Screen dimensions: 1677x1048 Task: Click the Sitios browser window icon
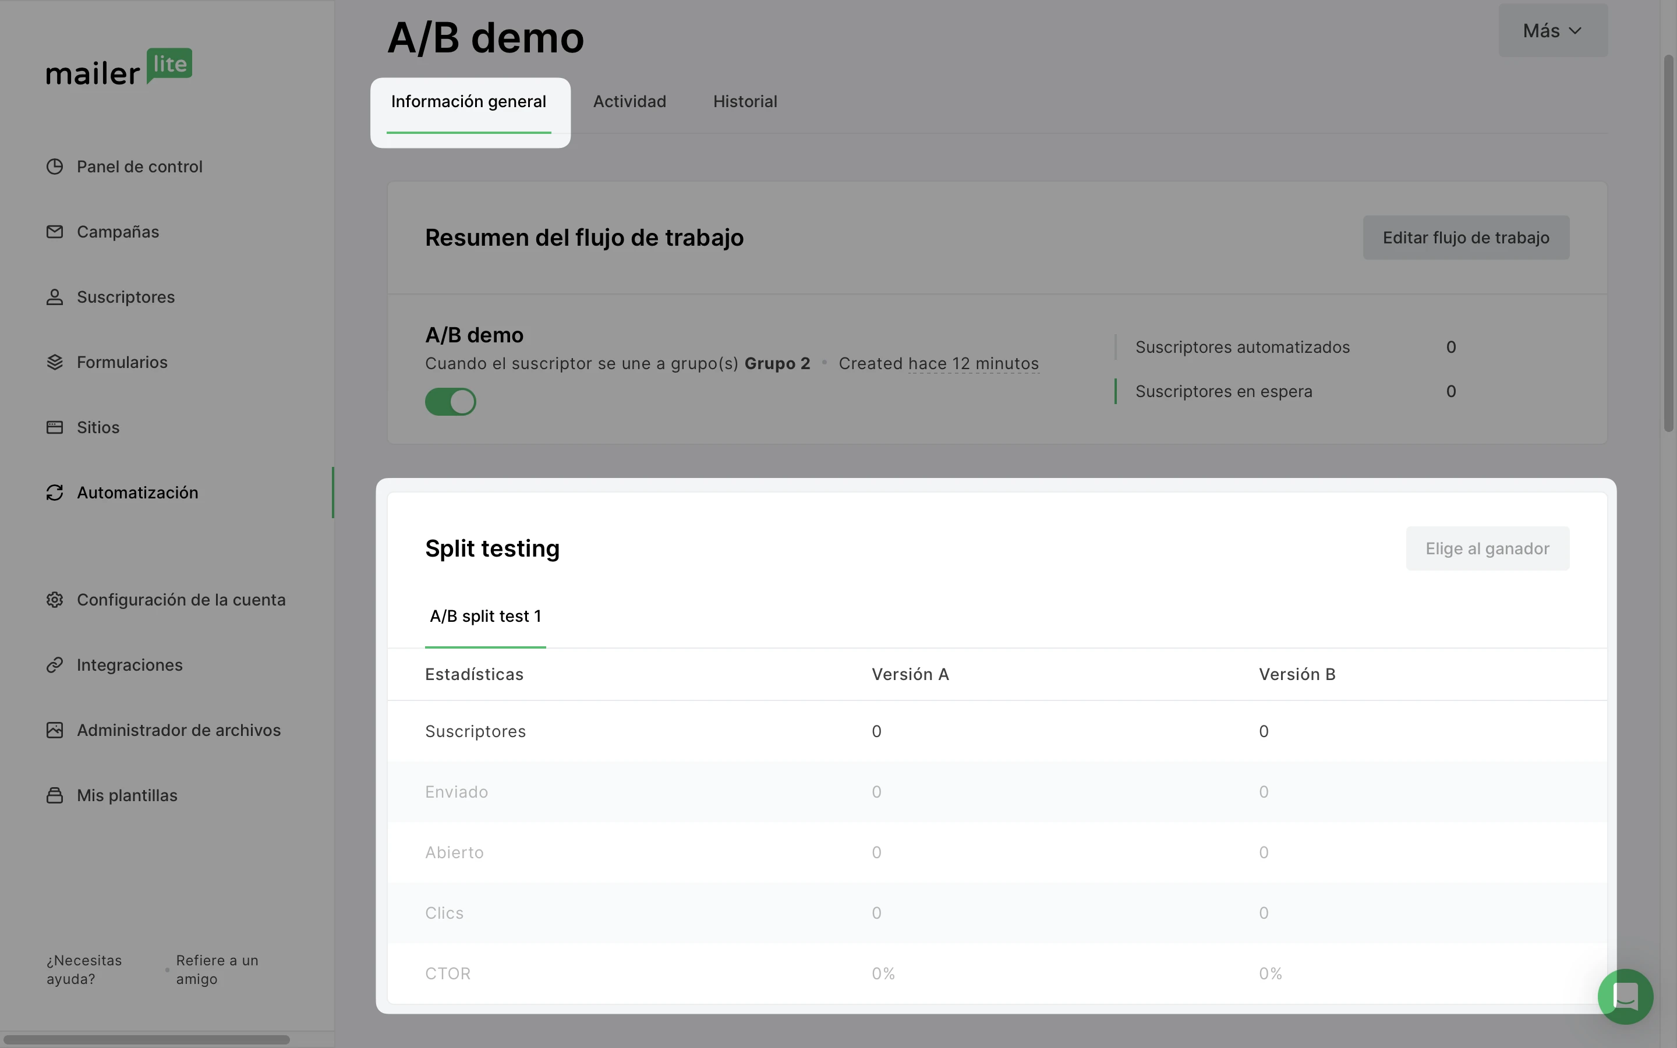pyautogui.click(x=55, y=427)
